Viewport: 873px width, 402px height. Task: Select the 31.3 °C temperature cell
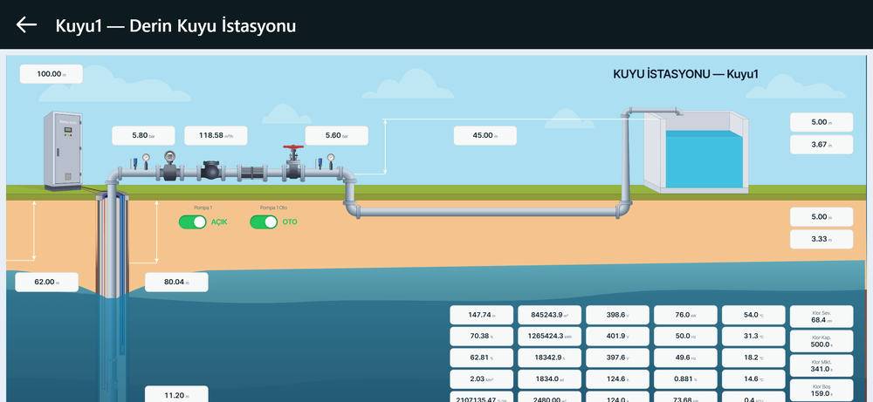click(753, 337)
